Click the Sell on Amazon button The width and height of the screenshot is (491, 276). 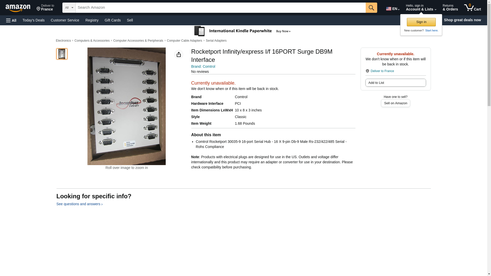(x=395, y=103)
